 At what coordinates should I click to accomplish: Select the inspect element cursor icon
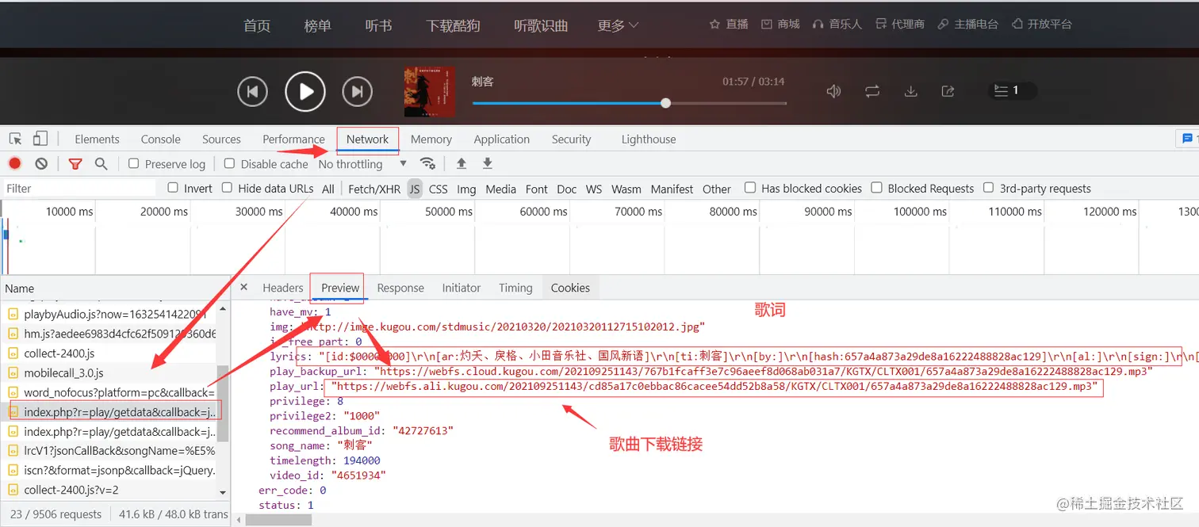(15, 139)
